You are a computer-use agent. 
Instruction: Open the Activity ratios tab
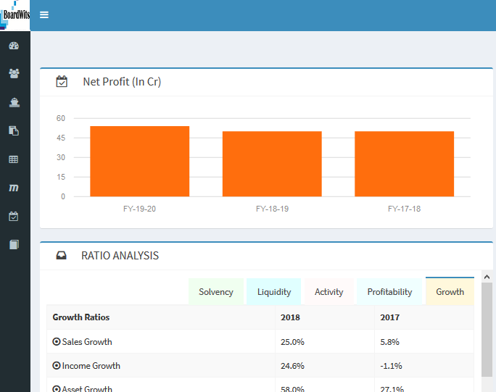point(328,292)
